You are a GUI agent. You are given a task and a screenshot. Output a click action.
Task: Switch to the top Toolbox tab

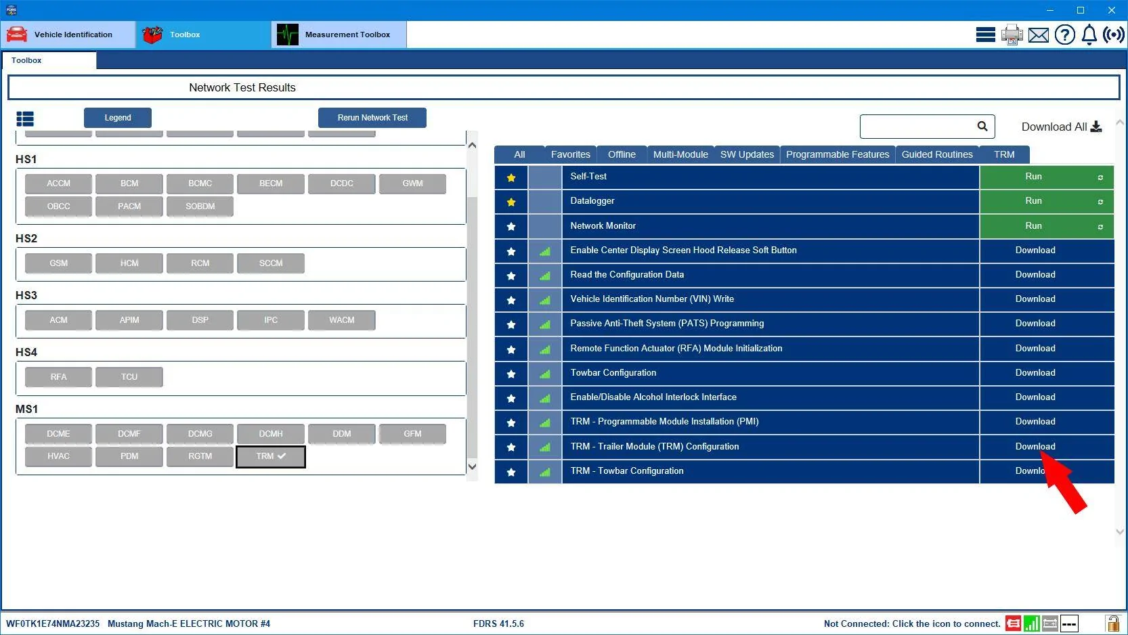click(204, 35)
